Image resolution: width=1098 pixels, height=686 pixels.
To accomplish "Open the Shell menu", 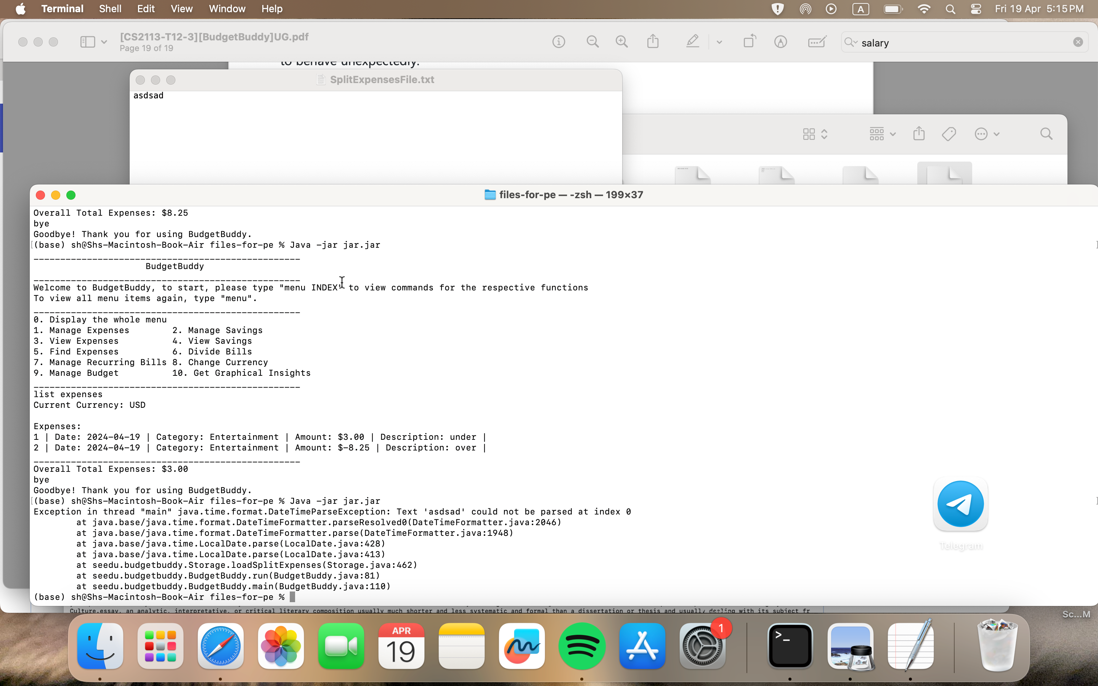I will pyautogui.click(x=110, y=9).
